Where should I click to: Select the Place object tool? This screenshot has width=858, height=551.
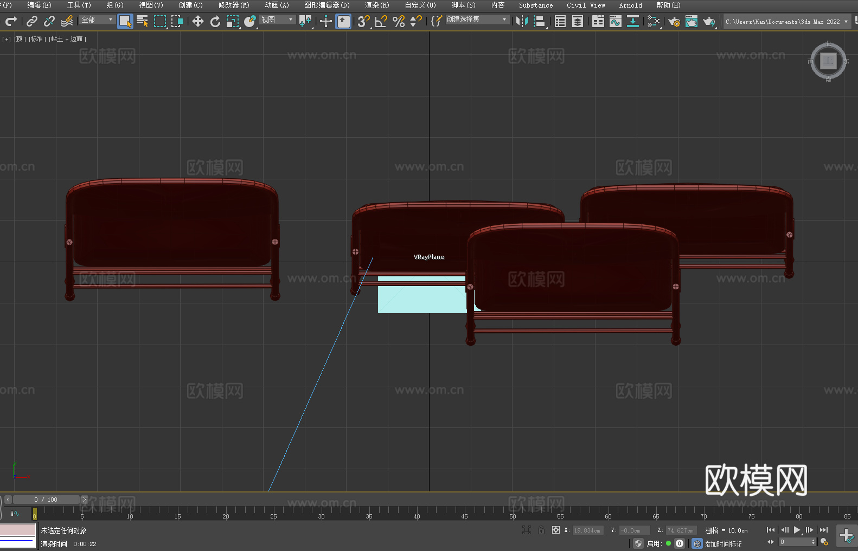pyautogui.click(x=250, y=21)
